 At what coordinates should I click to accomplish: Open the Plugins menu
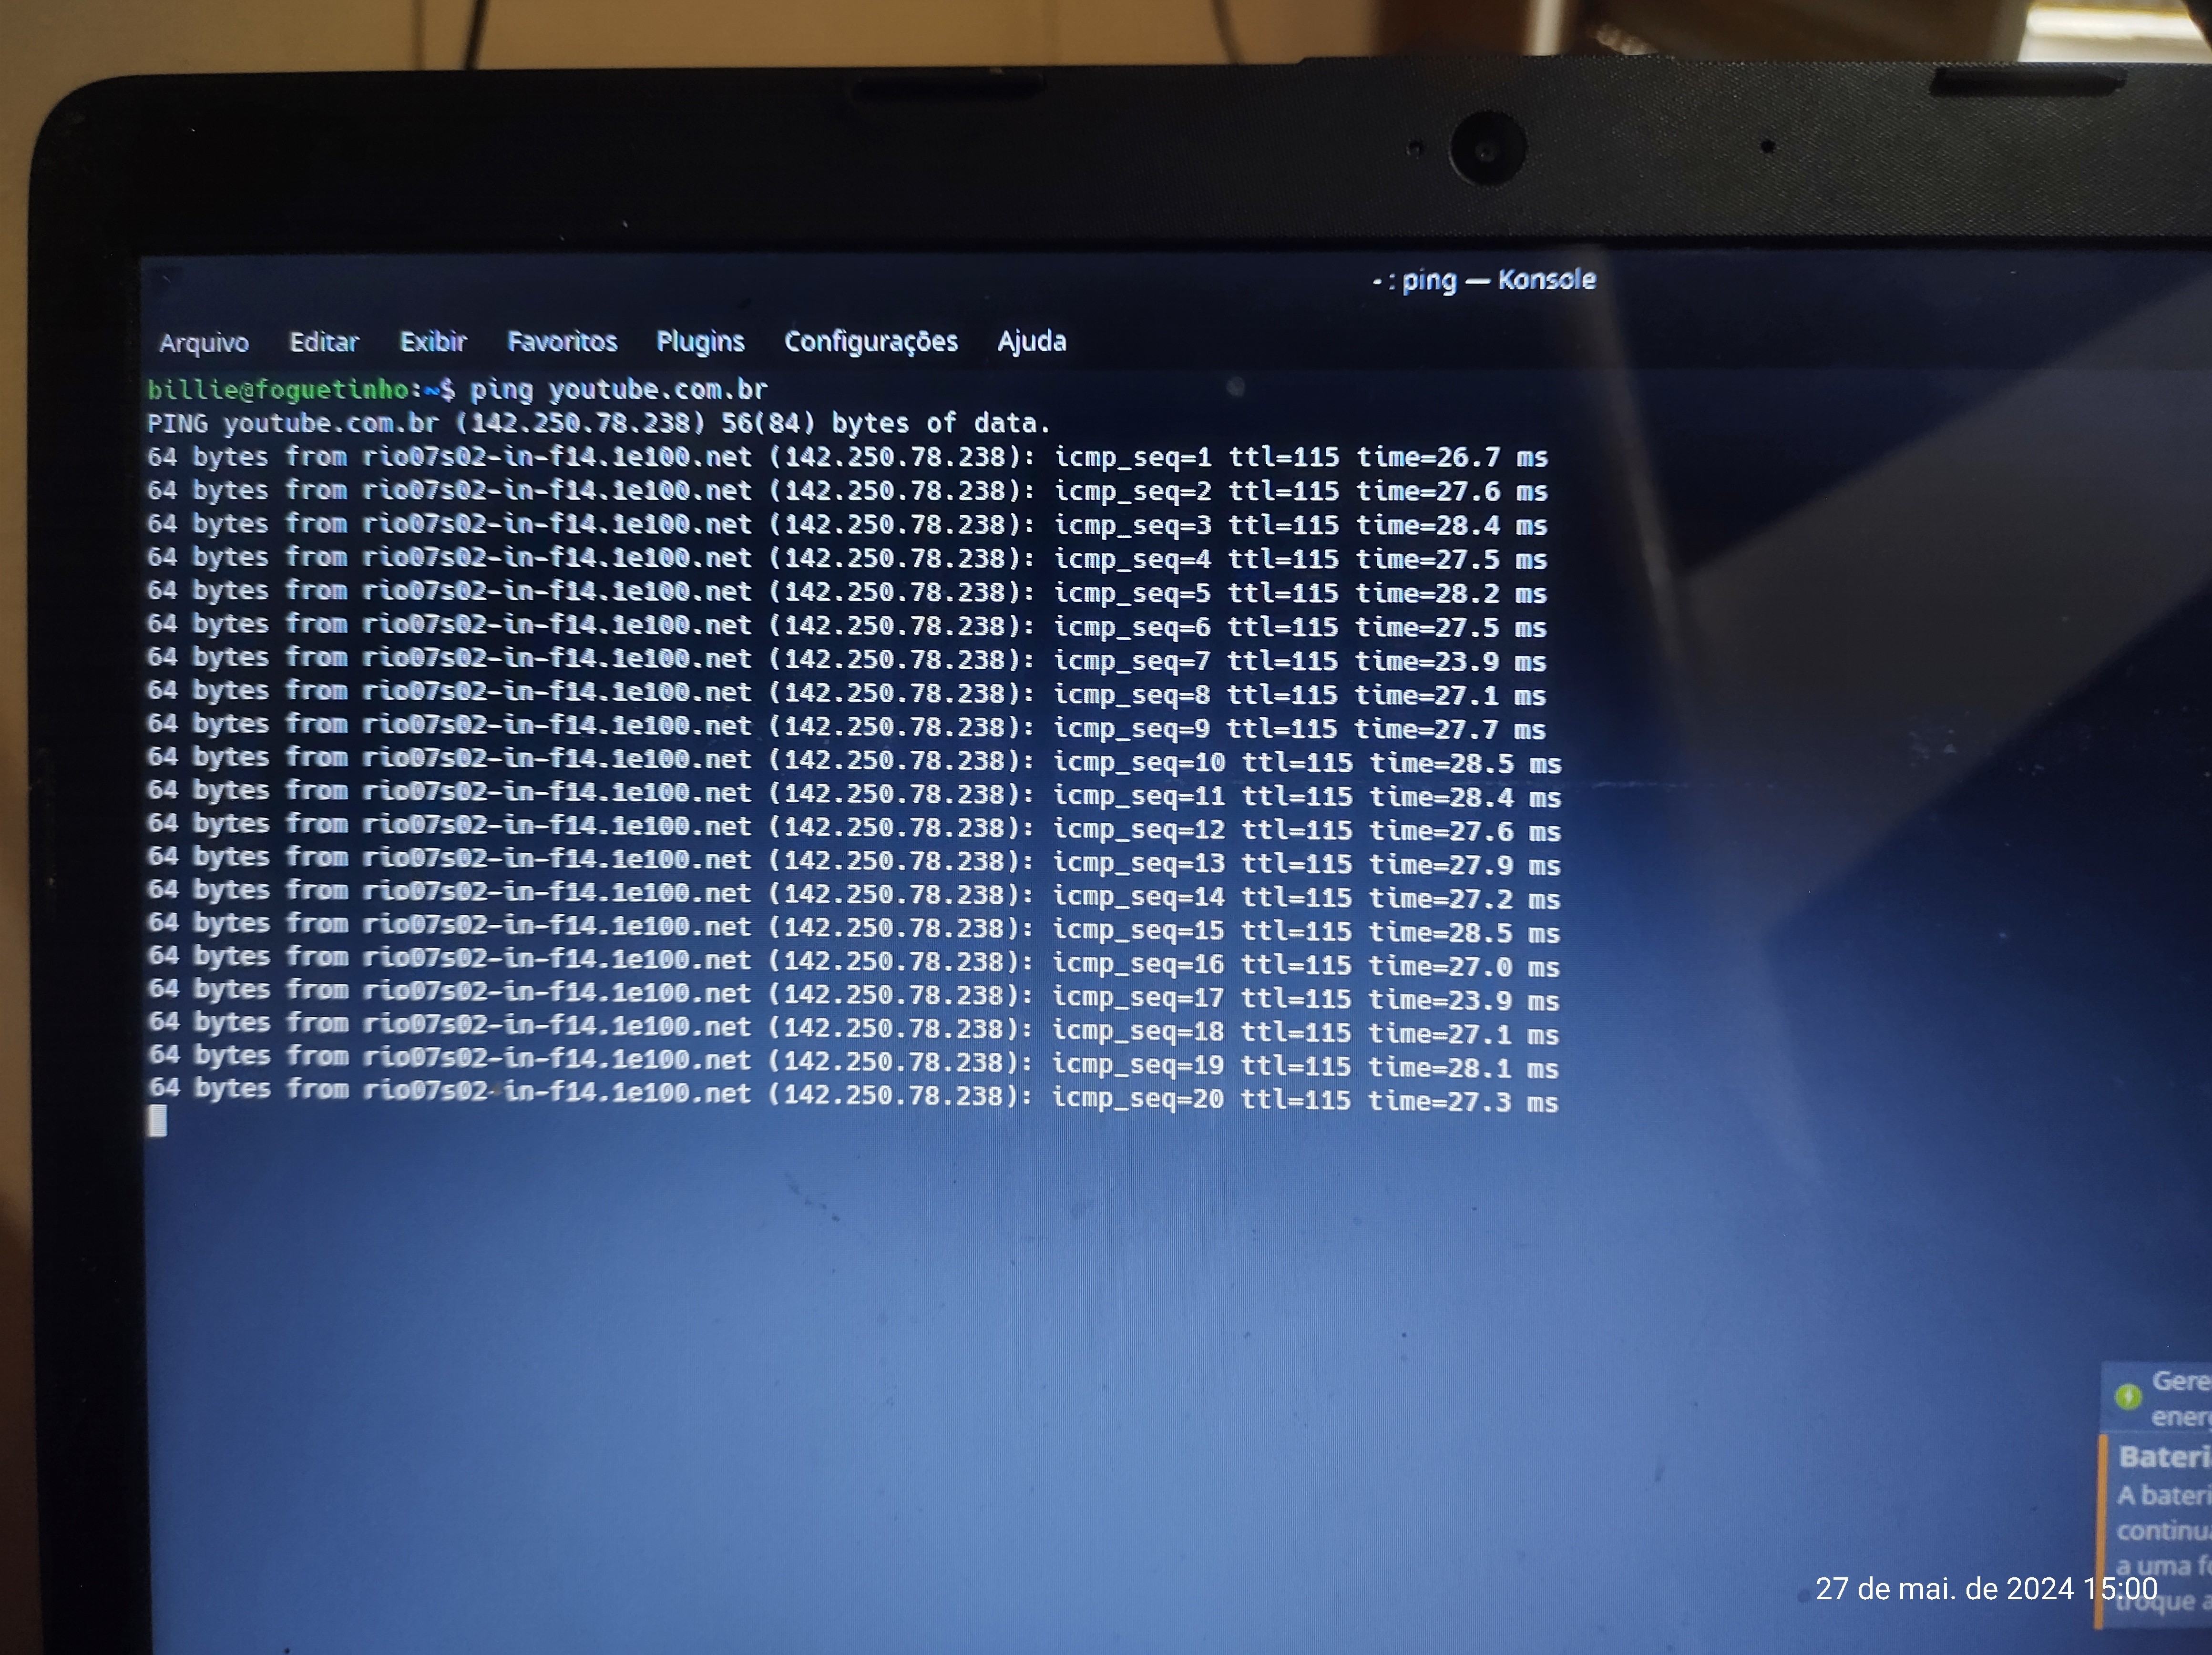(x=700, y=342)
